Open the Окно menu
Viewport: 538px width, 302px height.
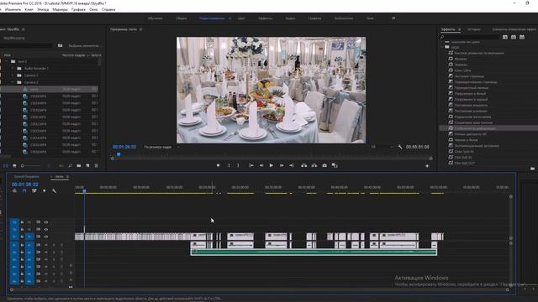coord(93,9)
